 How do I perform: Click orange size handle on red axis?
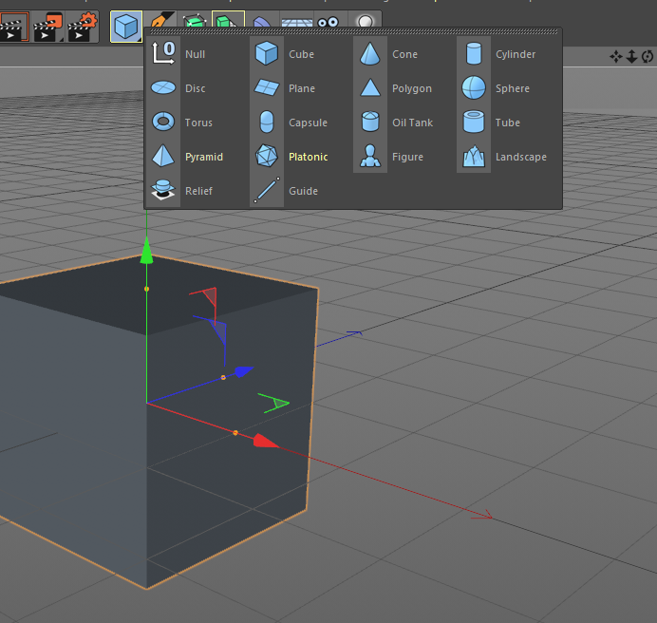pos(235,433)
